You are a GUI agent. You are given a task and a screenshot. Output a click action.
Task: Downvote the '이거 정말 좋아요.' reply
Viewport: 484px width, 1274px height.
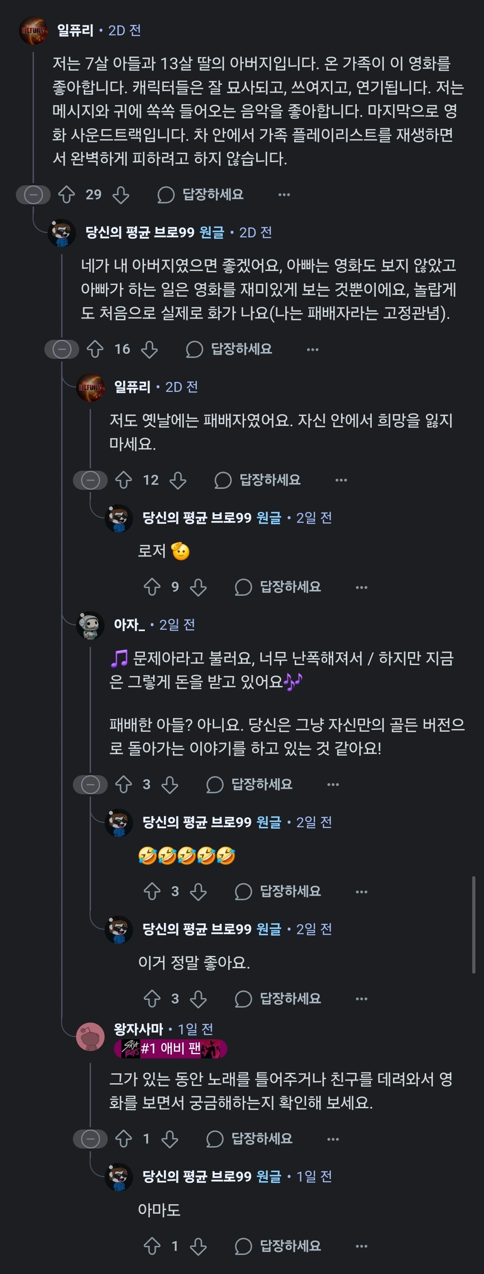point(198,999)
